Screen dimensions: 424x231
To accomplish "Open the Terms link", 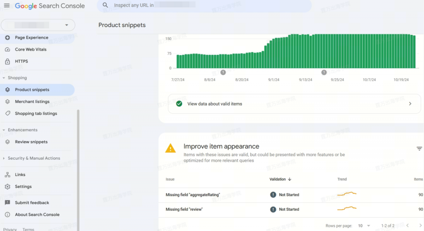I will pyautogui.click(x=29, y=229).
